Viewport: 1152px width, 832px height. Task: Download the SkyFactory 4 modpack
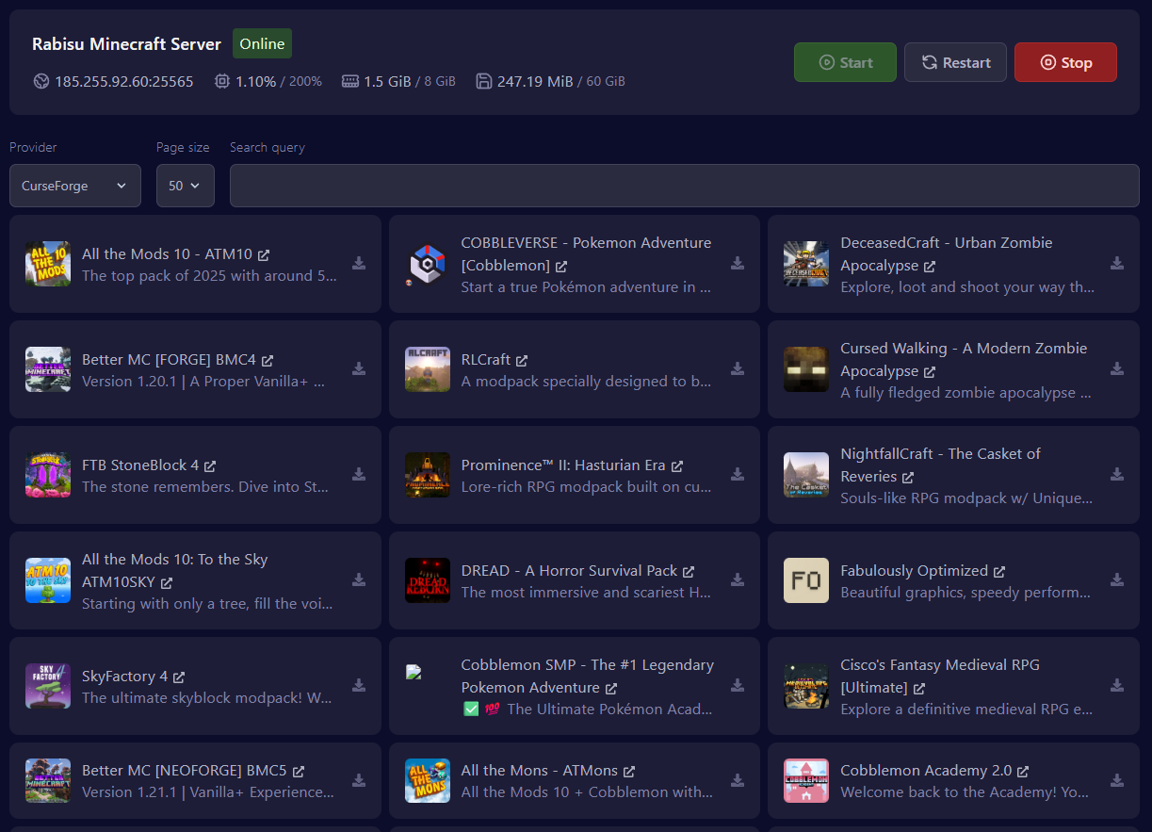[x=359, y=686]
